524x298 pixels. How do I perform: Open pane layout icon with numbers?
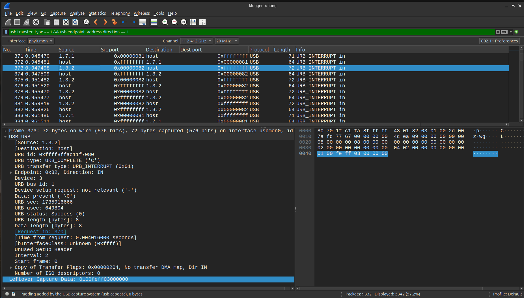202,22
